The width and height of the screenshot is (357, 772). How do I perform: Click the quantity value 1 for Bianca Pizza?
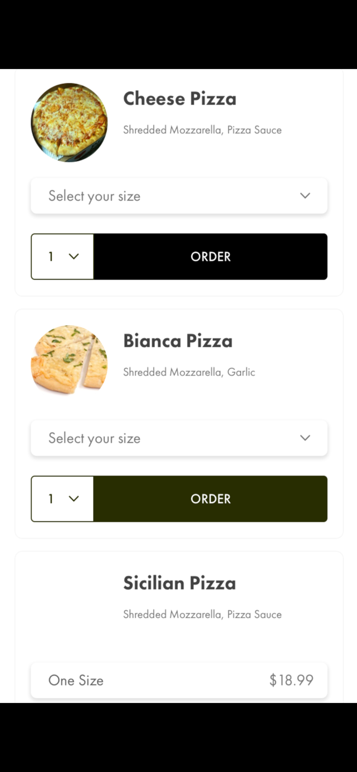coord(50,498)
